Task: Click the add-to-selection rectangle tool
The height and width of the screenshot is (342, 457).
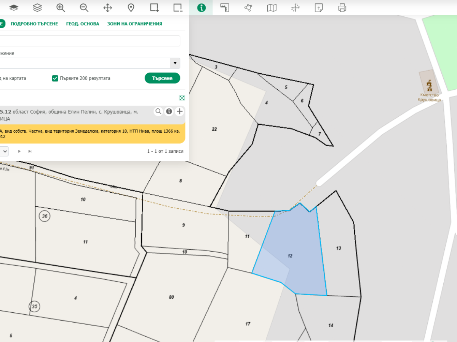Action: (154, 8)
